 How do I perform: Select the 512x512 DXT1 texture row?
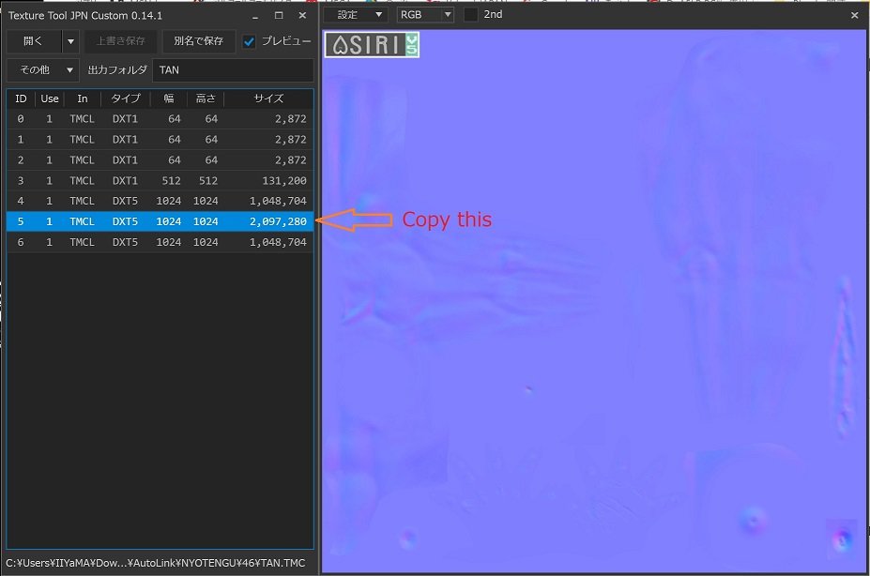[x=160, y=180]
